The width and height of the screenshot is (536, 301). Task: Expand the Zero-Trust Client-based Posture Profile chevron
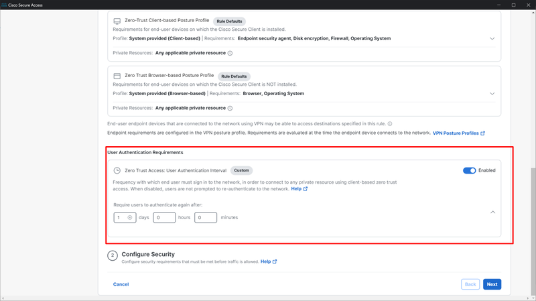coord(492,39)
